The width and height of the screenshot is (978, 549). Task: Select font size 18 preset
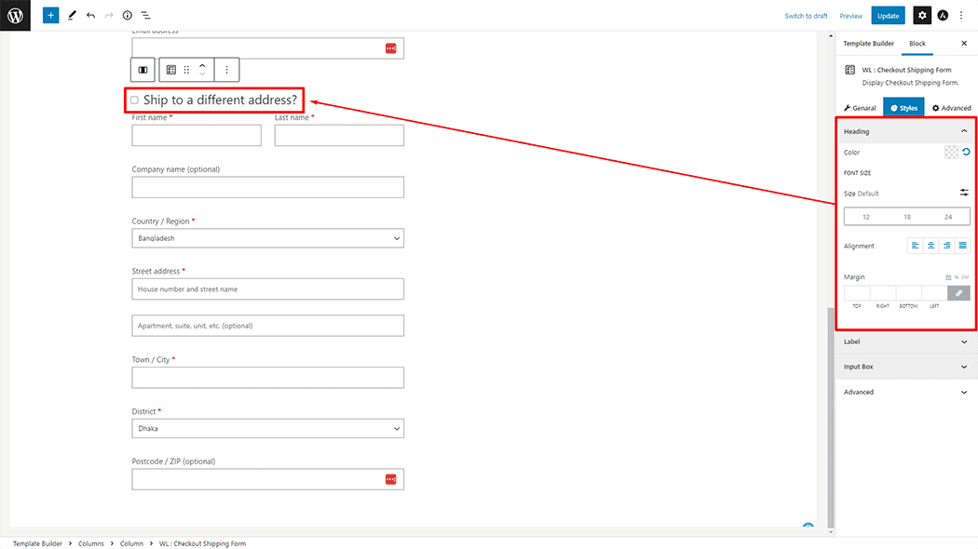[907, 217]
